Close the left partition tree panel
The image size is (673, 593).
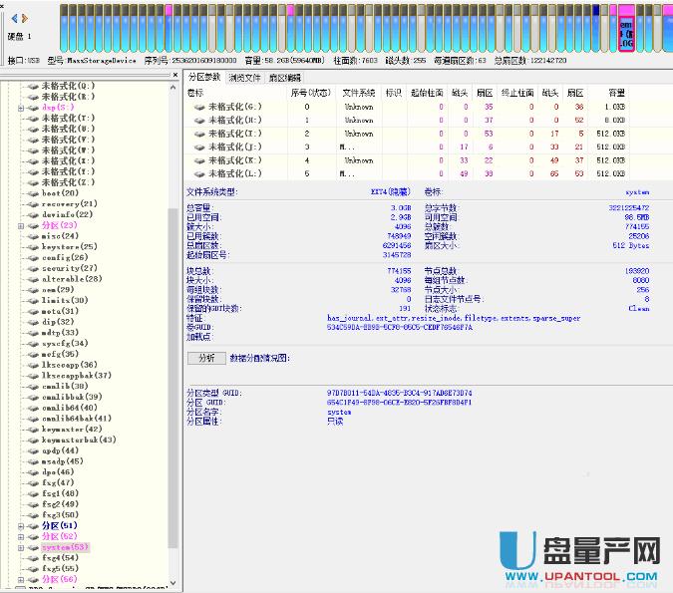tap(172, 76)
